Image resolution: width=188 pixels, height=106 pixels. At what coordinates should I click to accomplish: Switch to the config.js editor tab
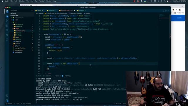[82, 11]
